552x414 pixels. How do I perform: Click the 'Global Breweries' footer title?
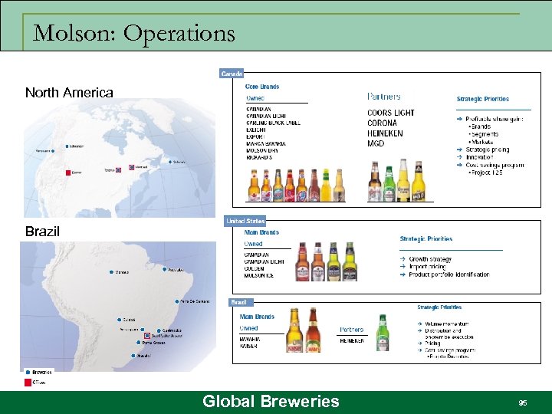[271, 401]
